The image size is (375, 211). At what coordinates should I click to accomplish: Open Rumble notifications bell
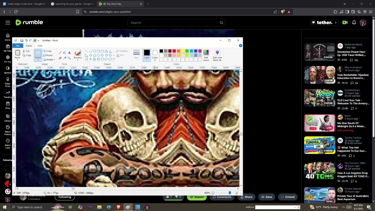(354, 23)
